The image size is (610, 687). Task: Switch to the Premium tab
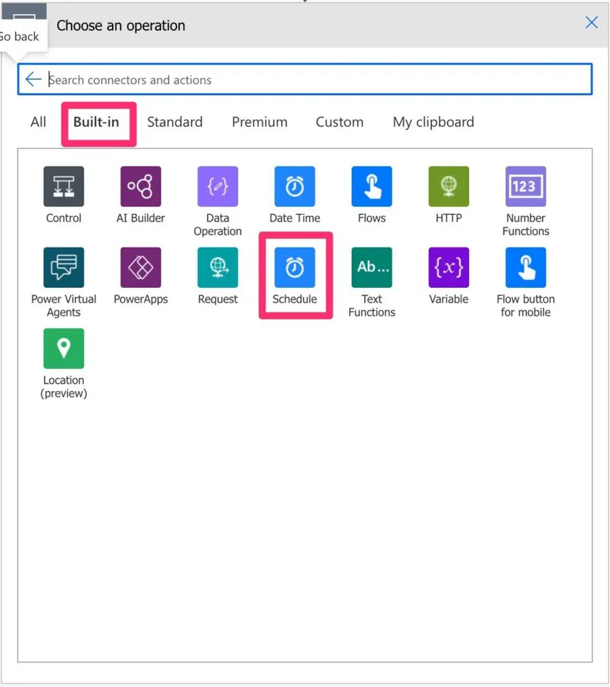tap(260, 122)
